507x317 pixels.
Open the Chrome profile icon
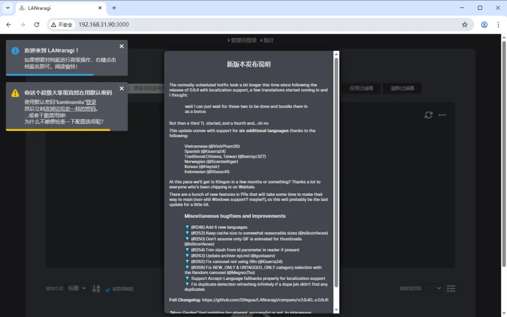484,24
